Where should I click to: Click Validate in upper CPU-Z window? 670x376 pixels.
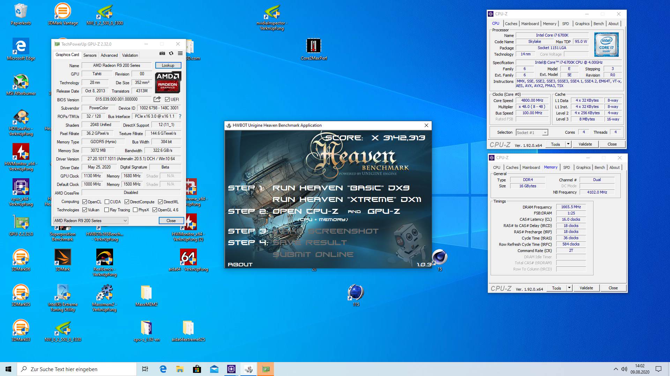(x=585, y=144)
